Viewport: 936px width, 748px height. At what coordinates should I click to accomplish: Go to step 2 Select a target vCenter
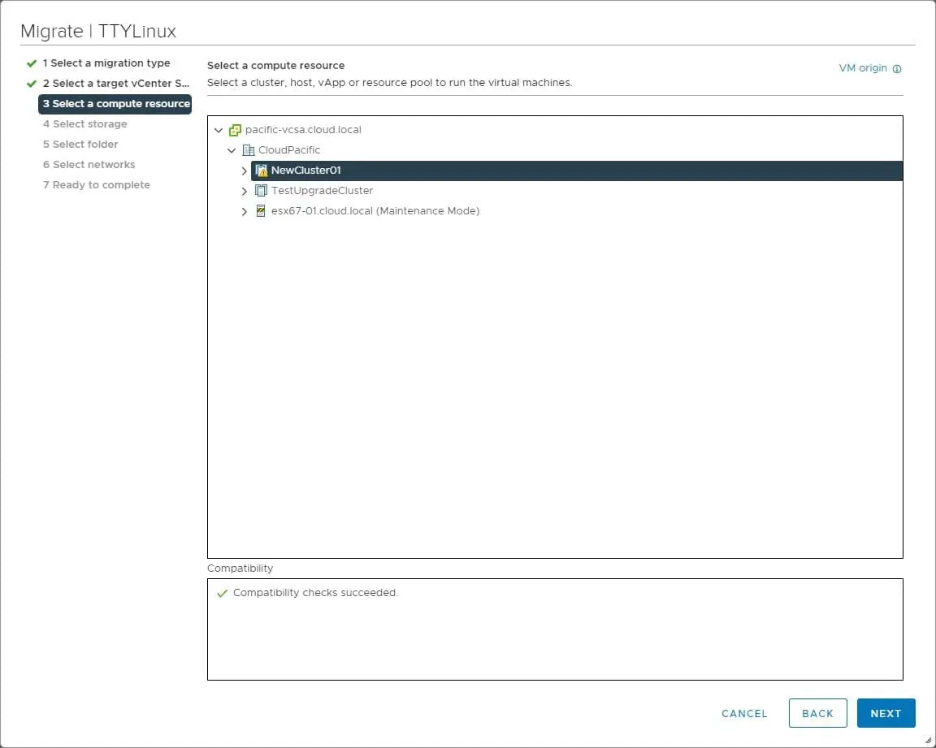(x=116, y=84)
